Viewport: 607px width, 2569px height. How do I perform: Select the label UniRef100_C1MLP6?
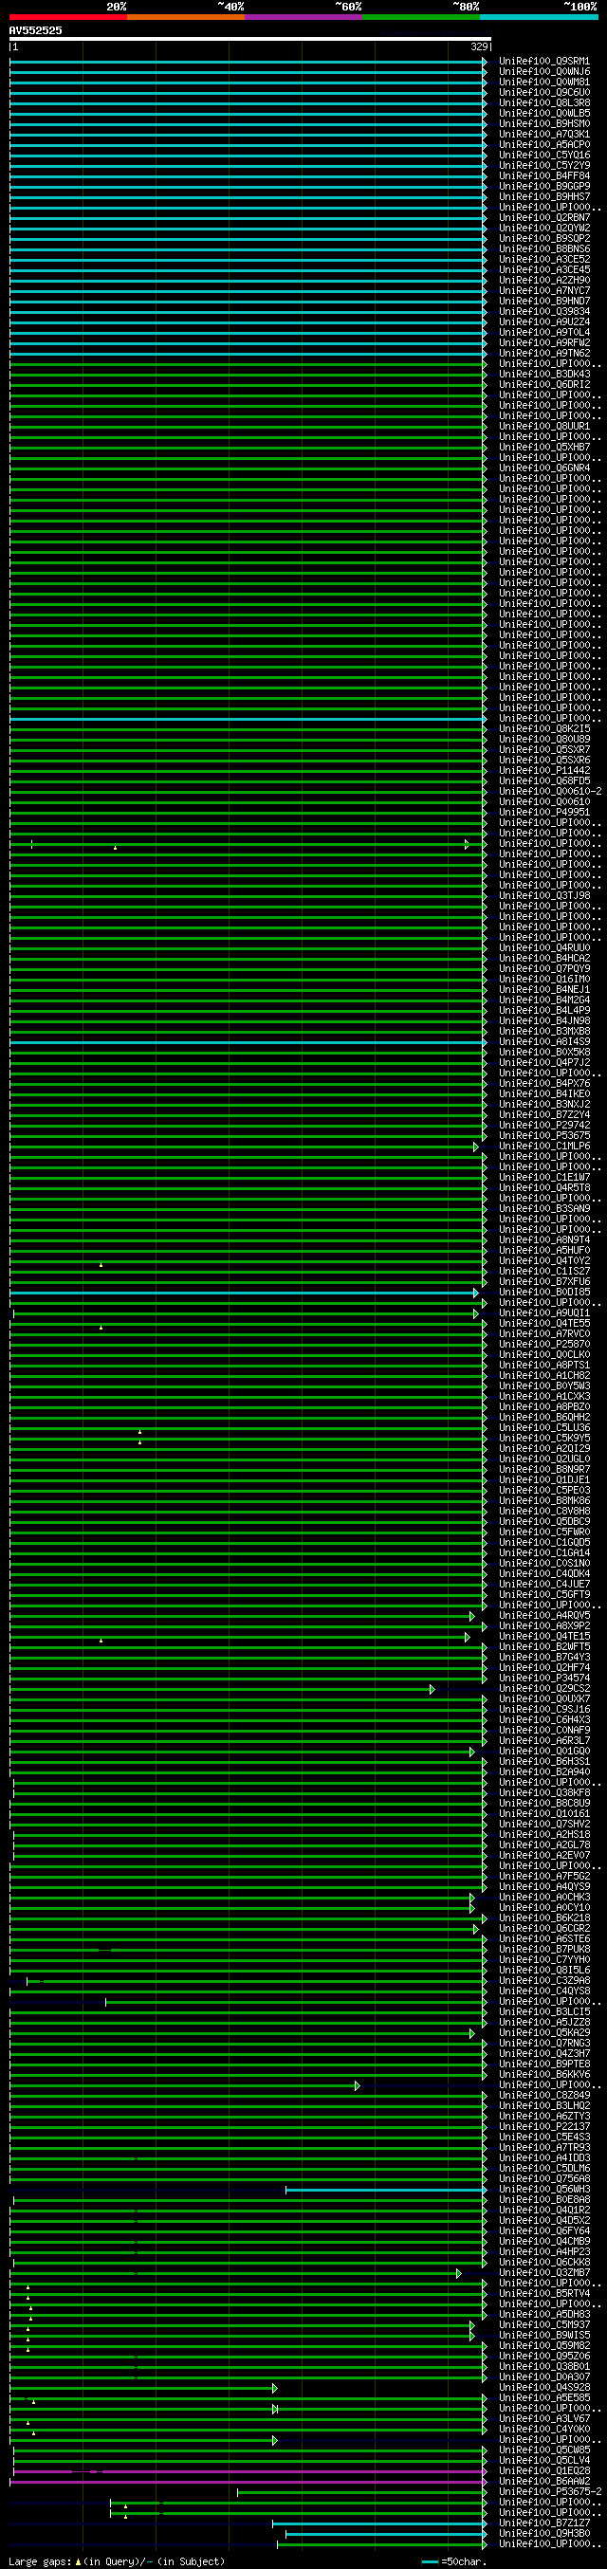pos(544,1146)
